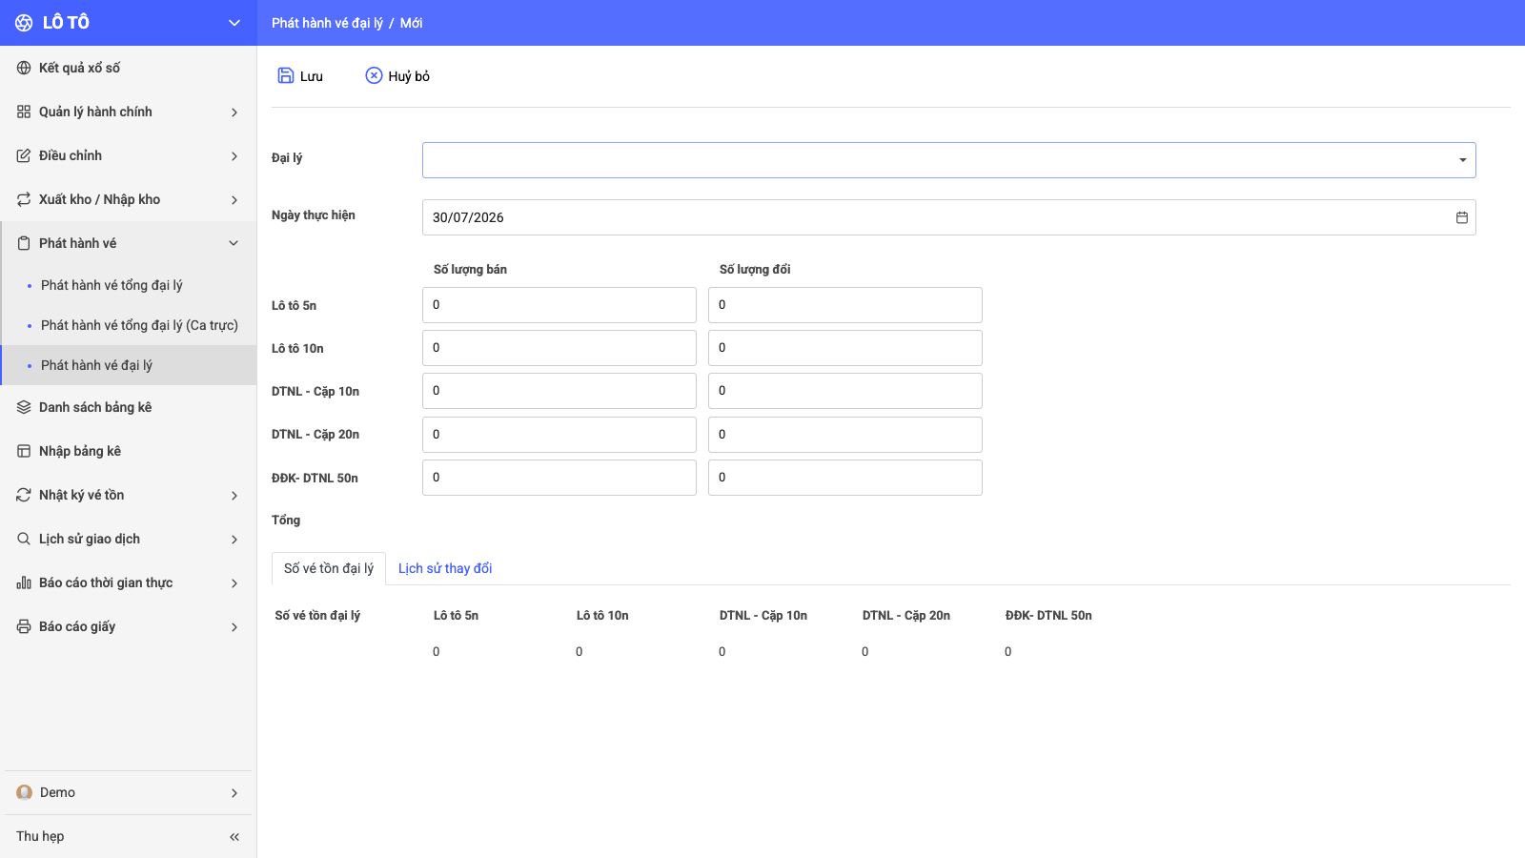The image size is (1525, 858).
Task: Click the search icon beside Lịch sử giao dịch
Action: [x=24, y=539]
